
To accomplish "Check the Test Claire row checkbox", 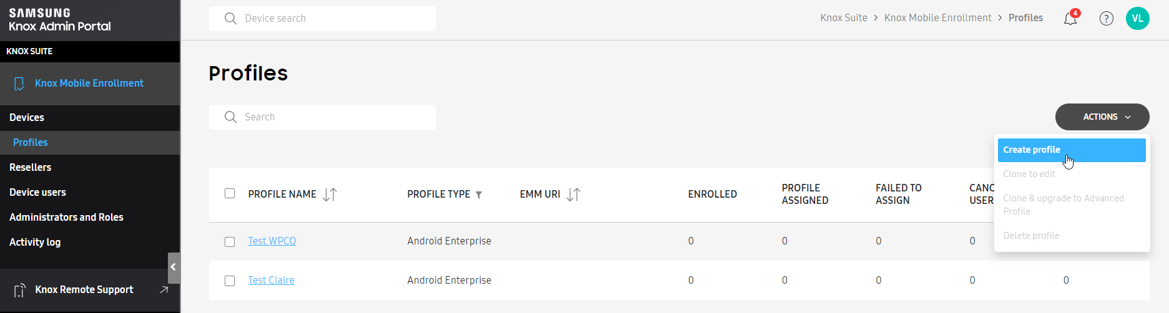I will coord(230,281).
